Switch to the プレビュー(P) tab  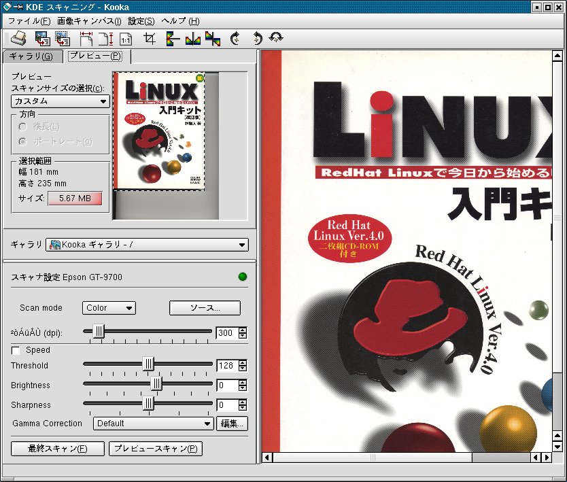coord(95,56)
